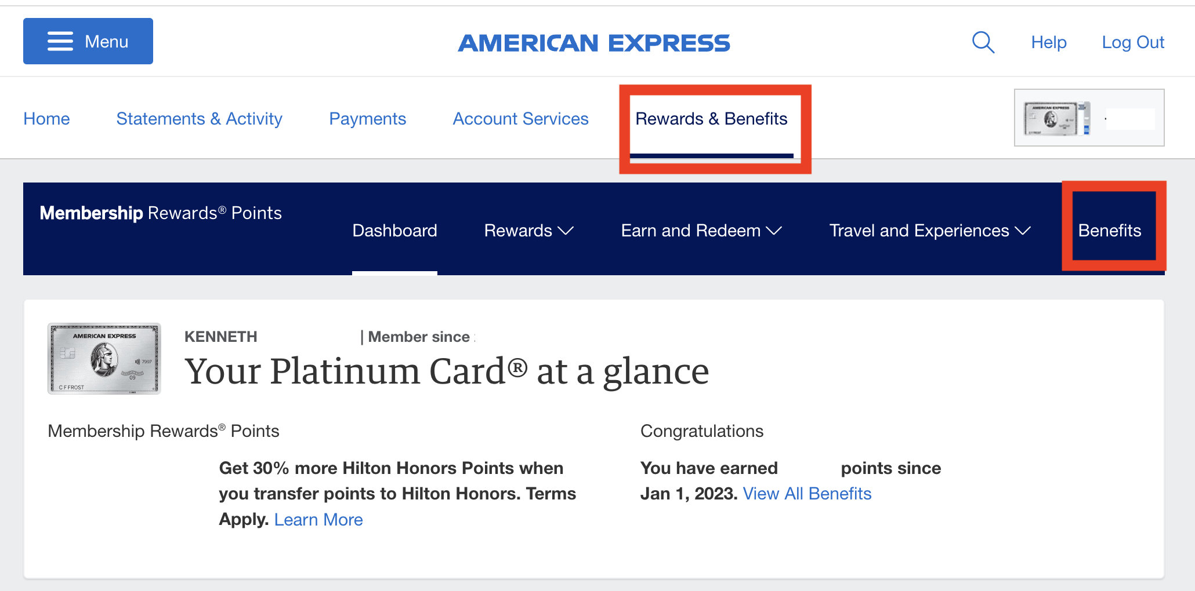Click the search magnifier icon

pyautogui.click(x=983, y=42)
